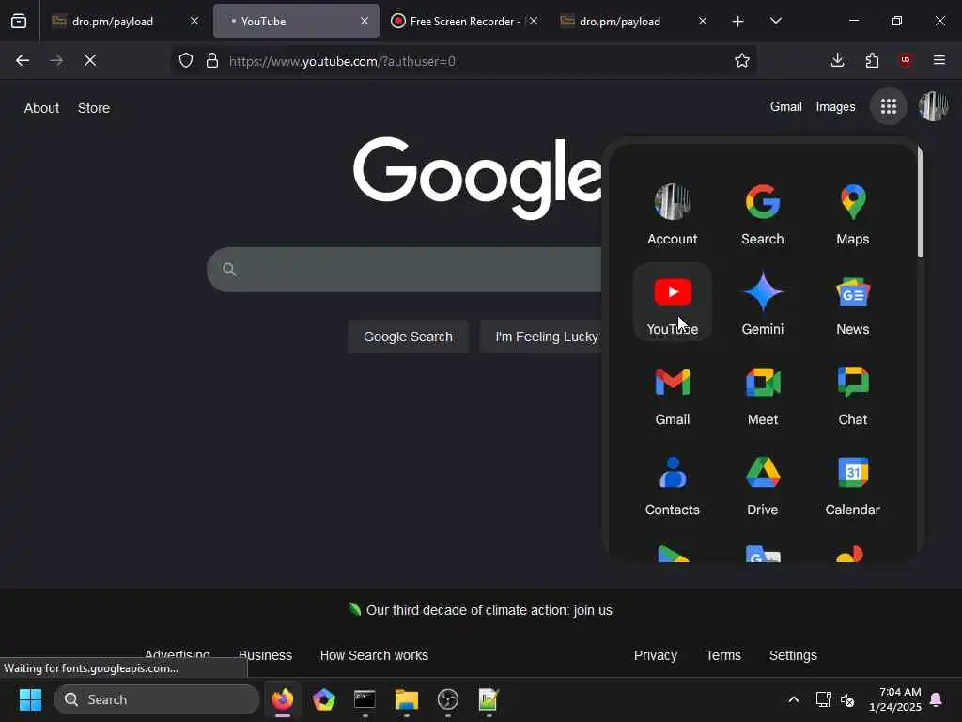Open the Terms footer link
Screen dimensions: 962x722
point(723,655)
